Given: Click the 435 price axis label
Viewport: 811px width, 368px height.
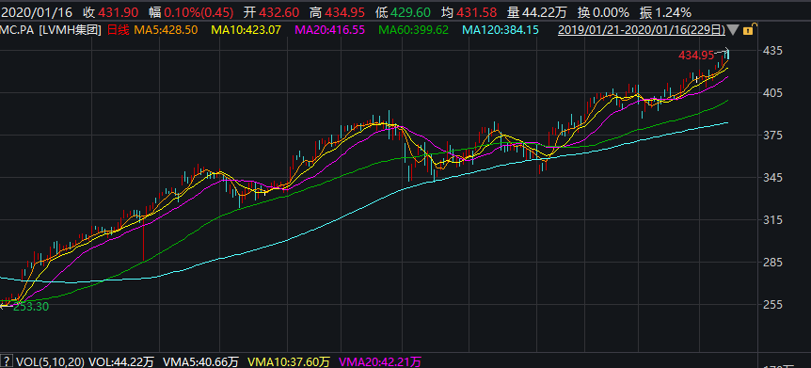Looking at the screenshot, I should [776, 51].
